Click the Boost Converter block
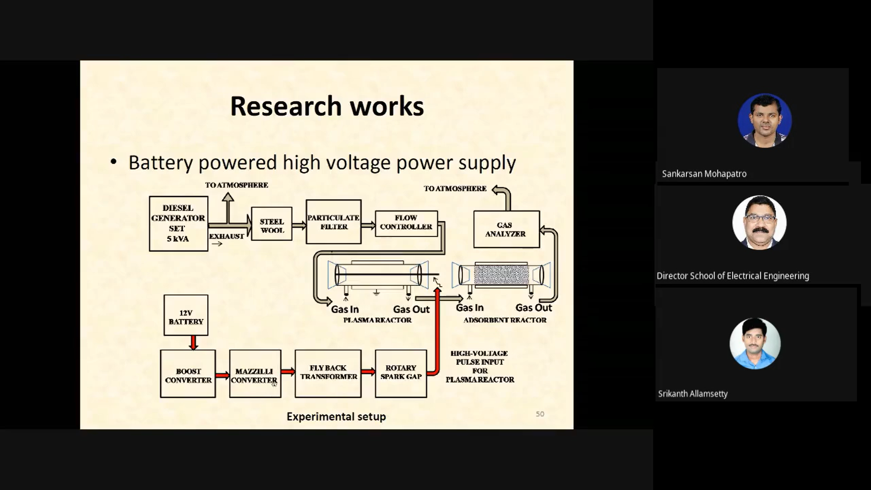871x490 pixels. pos(188,374)
